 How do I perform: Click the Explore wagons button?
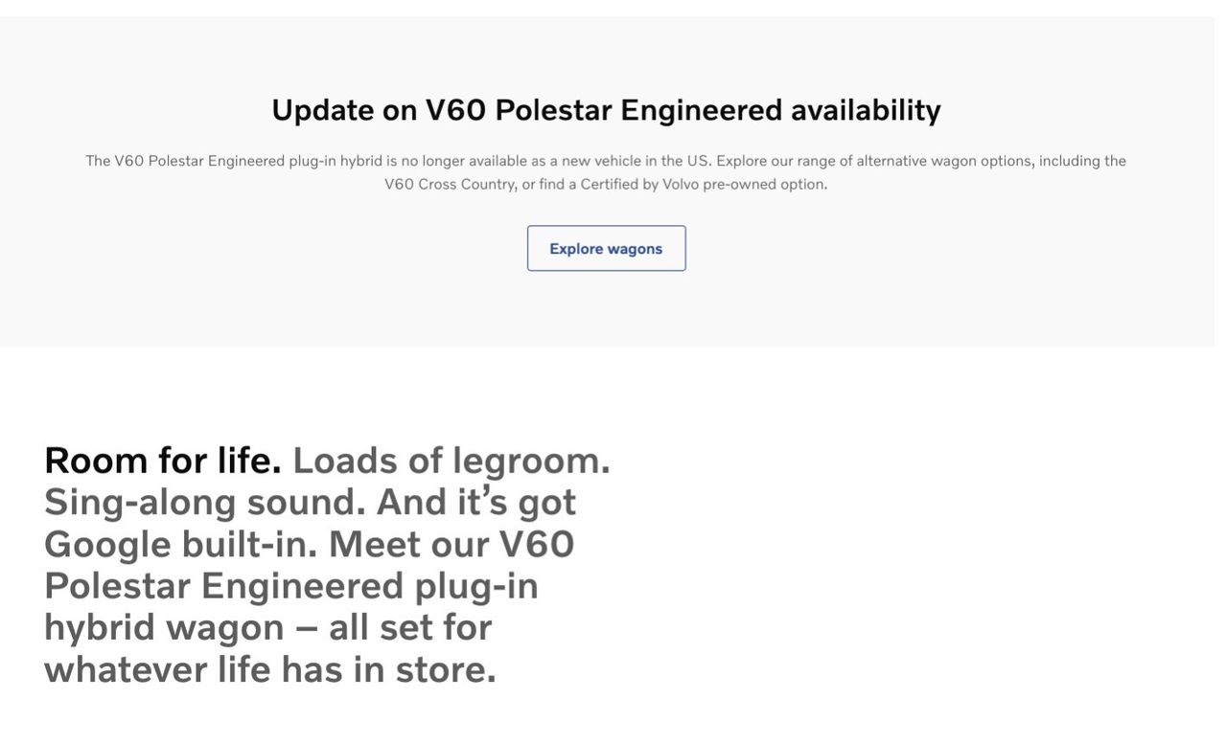pyautogui.click(x=606, y=249)
